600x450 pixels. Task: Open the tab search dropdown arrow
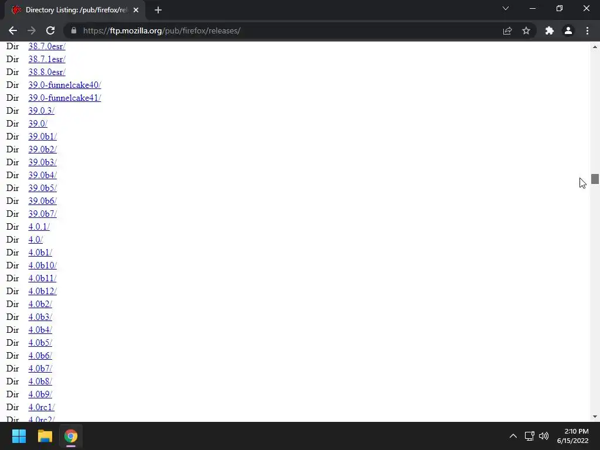coord(506,8)
